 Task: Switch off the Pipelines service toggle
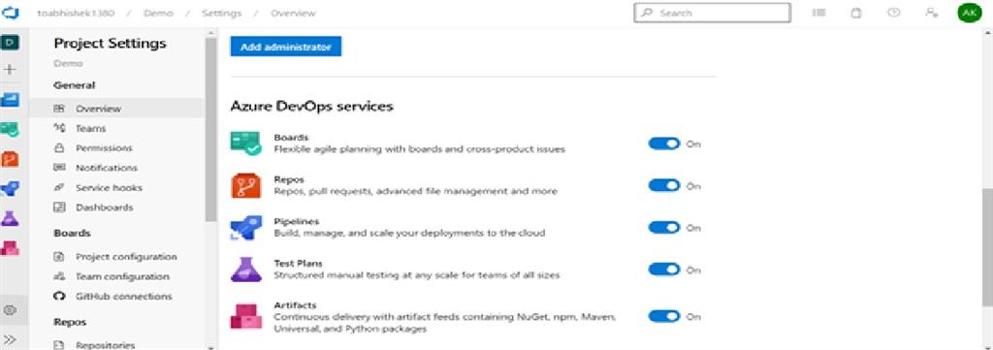tap(663, 227)
